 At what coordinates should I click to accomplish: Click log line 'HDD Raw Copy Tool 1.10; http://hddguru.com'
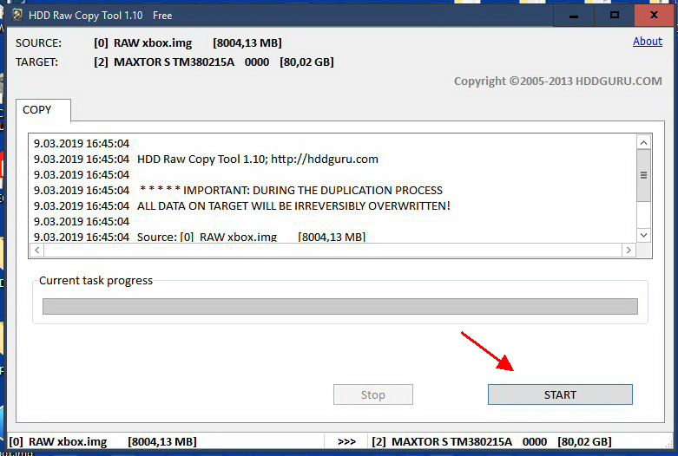(x=258, y=159)
